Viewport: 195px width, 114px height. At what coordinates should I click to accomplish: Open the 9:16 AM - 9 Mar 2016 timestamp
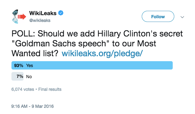pos(32,106)
